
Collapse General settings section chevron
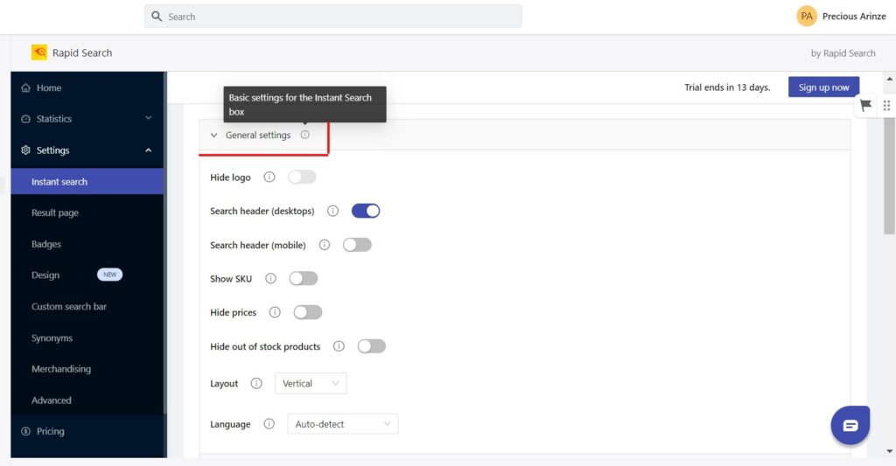[213, 136]
